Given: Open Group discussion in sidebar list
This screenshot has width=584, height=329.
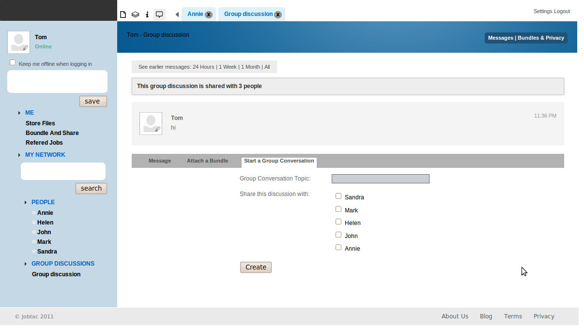Looking at the screenshot, I should coord(56,274).
